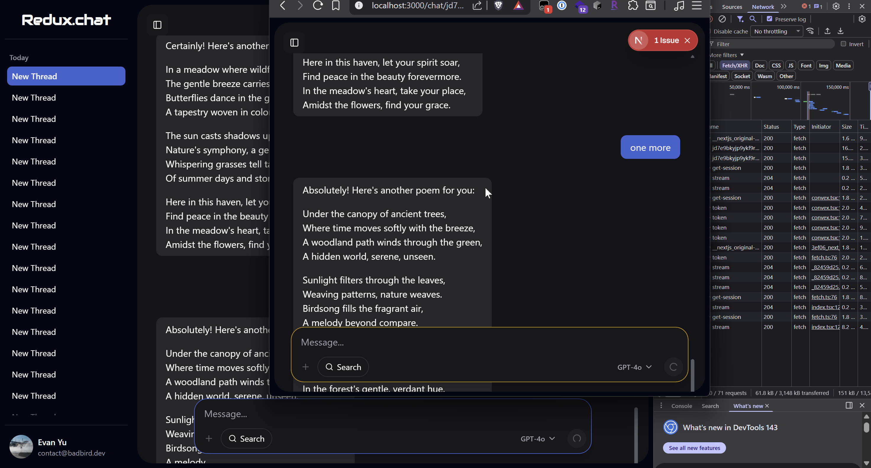The image size is (871, 468).
Task: Select the Fetch/XHR filter toggle
Action: pos(734,66)
